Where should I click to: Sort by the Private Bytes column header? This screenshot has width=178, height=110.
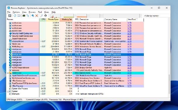[x=53, y=19]
